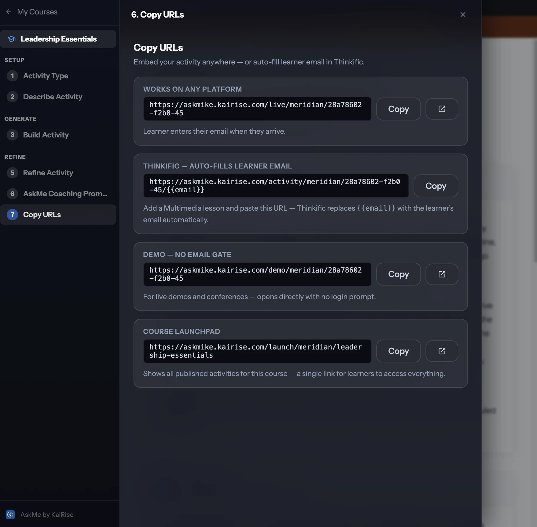Click the 'Works on Any Platform' heading
This screenshot has height=527, width=537.
click(192, 89)
